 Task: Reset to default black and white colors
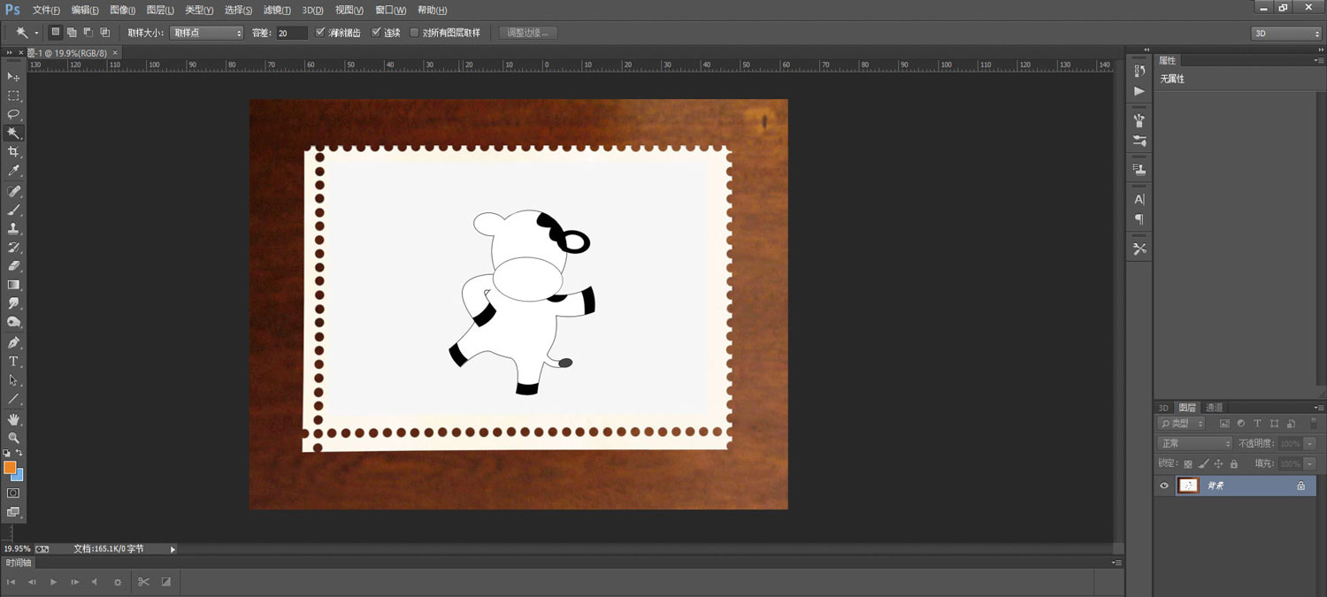pos(7,453)
